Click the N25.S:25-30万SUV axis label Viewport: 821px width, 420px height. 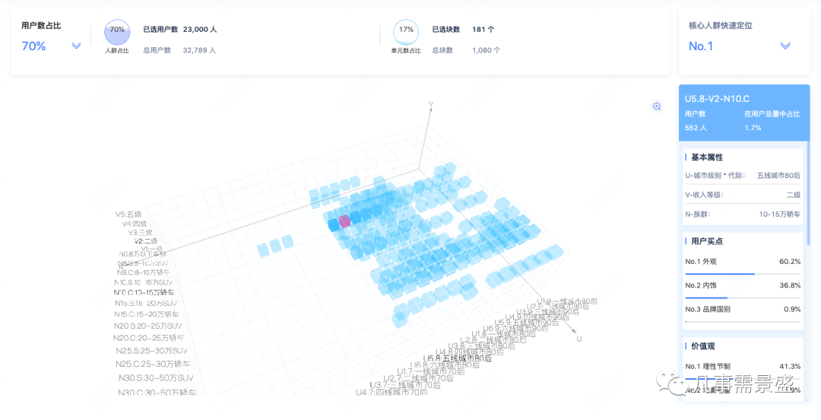click(151, 351)
